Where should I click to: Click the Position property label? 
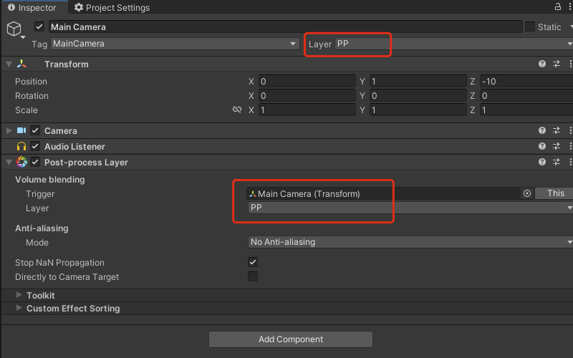point(31,81)
